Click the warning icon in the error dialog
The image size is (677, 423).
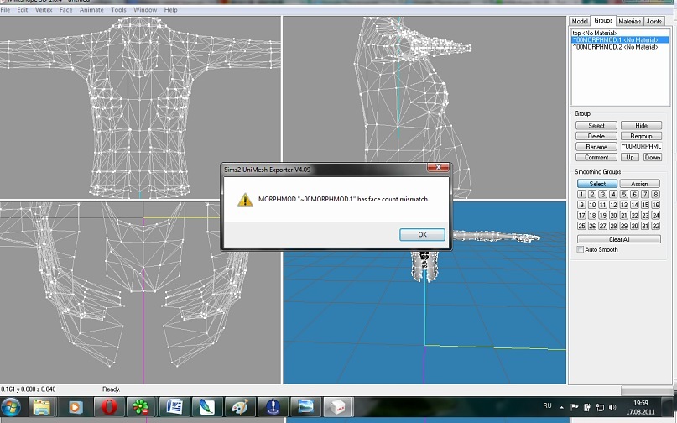[x=245, y=200]
